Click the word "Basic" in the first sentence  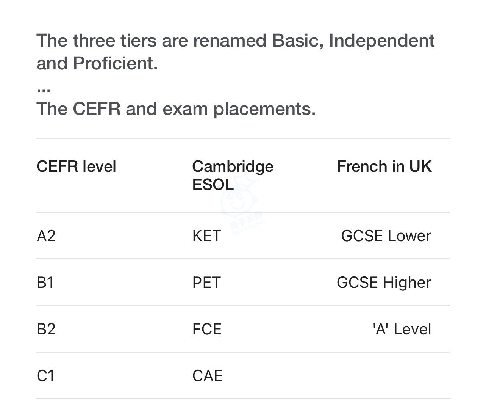click(x=297, y=41)
